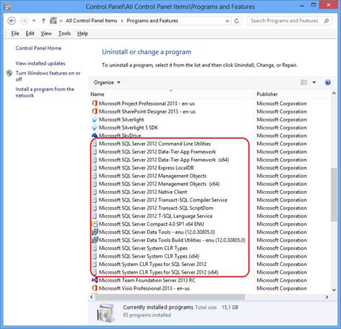Expand the address bar history dropdown
The image size is (341, 329).
(227, 21)
